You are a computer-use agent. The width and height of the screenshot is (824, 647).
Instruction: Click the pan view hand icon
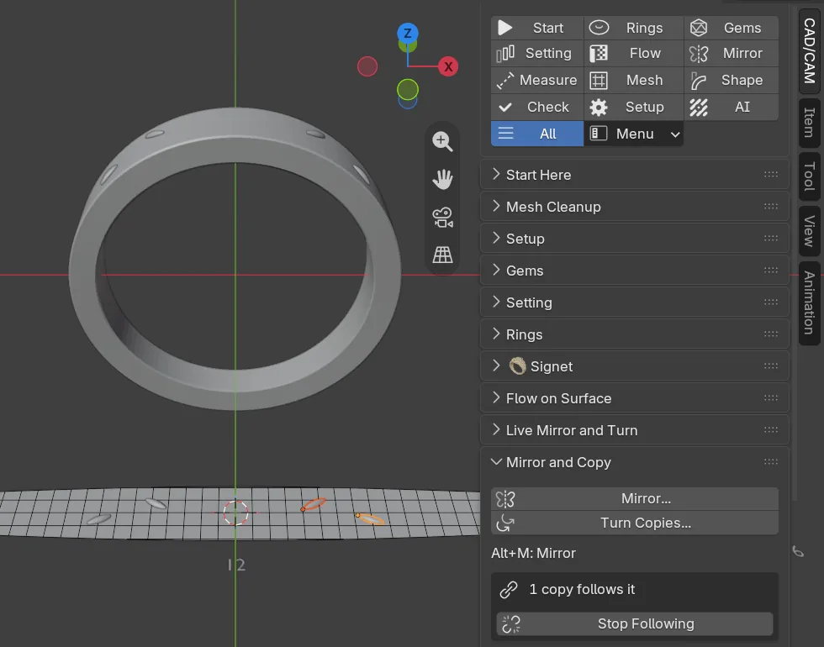pos(442,179)
